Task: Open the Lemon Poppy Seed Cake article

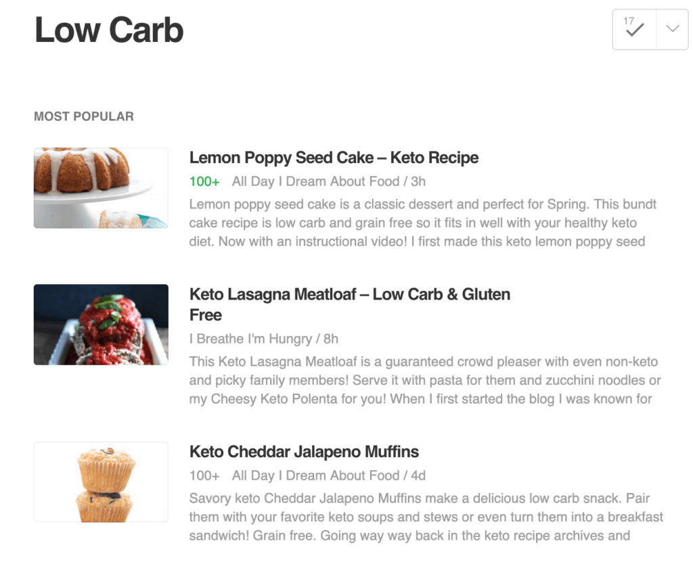Action: tap(334, 158)
